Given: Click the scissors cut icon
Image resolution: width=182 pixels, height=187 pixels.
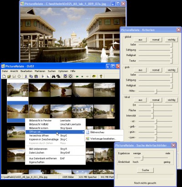Looking at the screenshot, I should (x=26, y=76).
